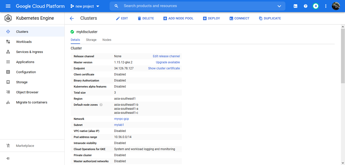
Task: Click the zone asia-southeast1-b
Action: click(x=126, y=105)
